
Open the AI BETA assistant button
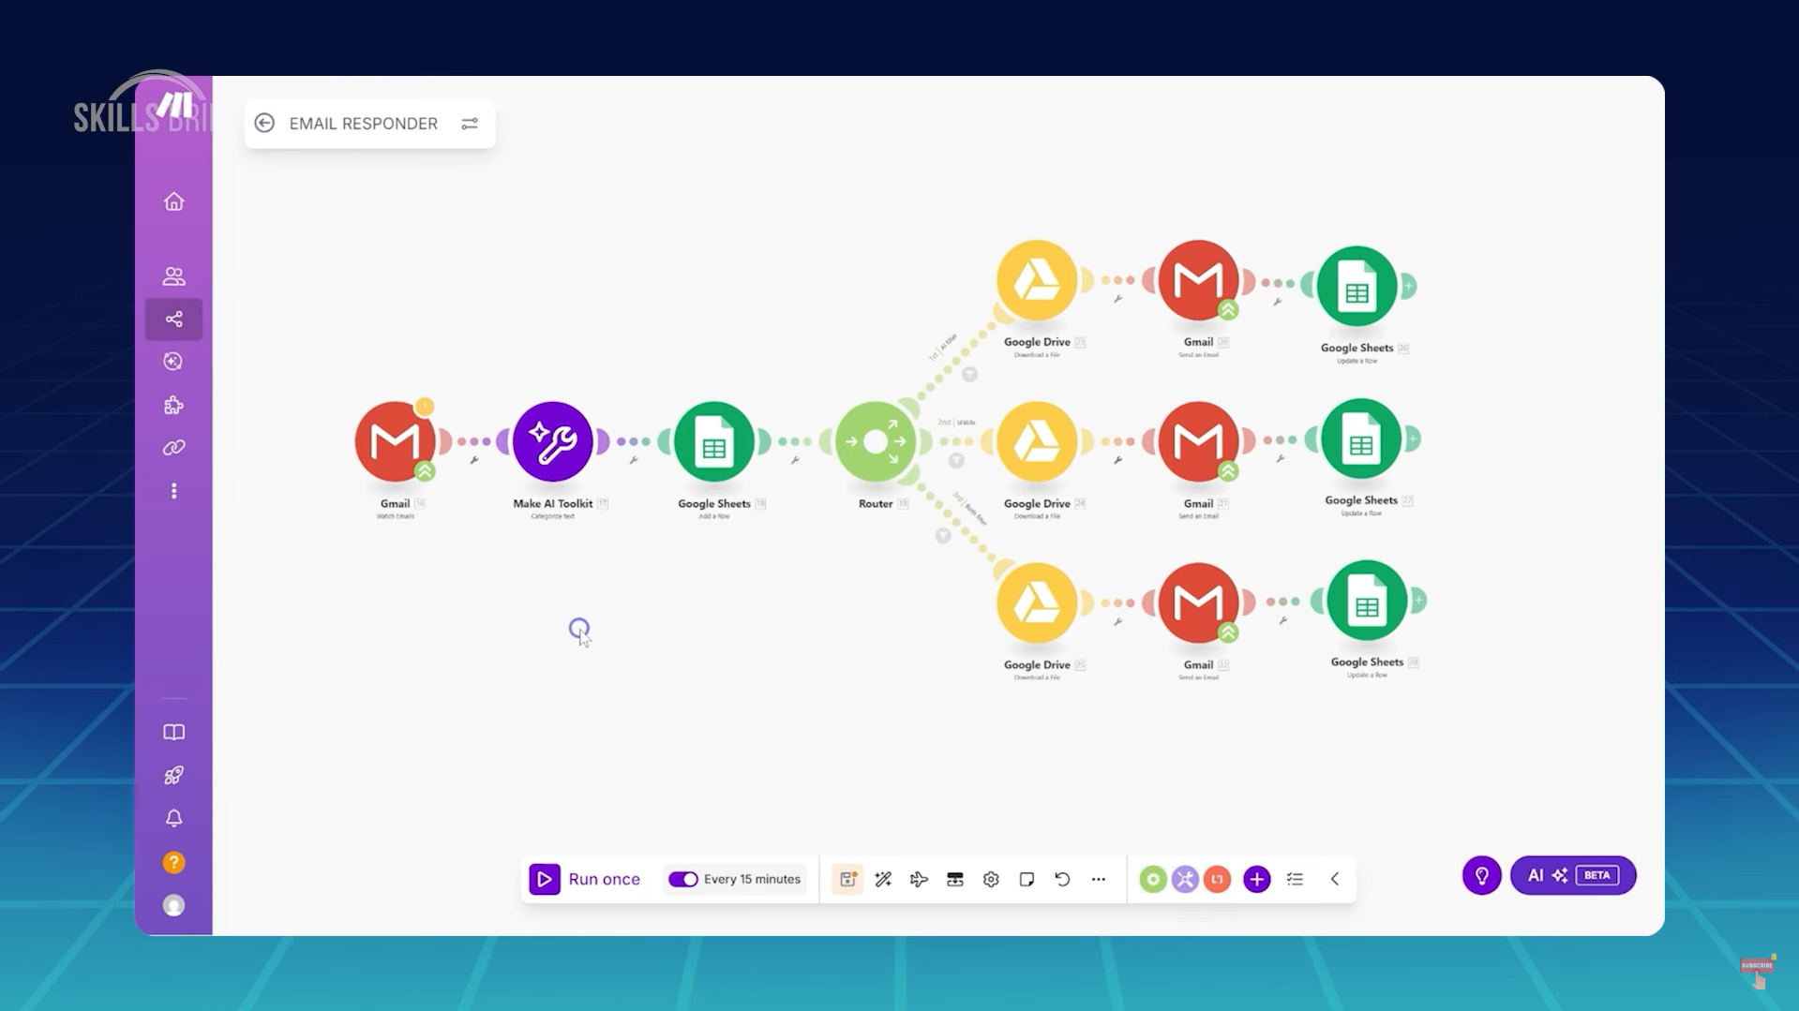tap(1572, 875)
